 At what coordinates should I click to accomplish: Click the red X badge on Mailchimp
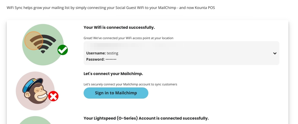[53, 96]
